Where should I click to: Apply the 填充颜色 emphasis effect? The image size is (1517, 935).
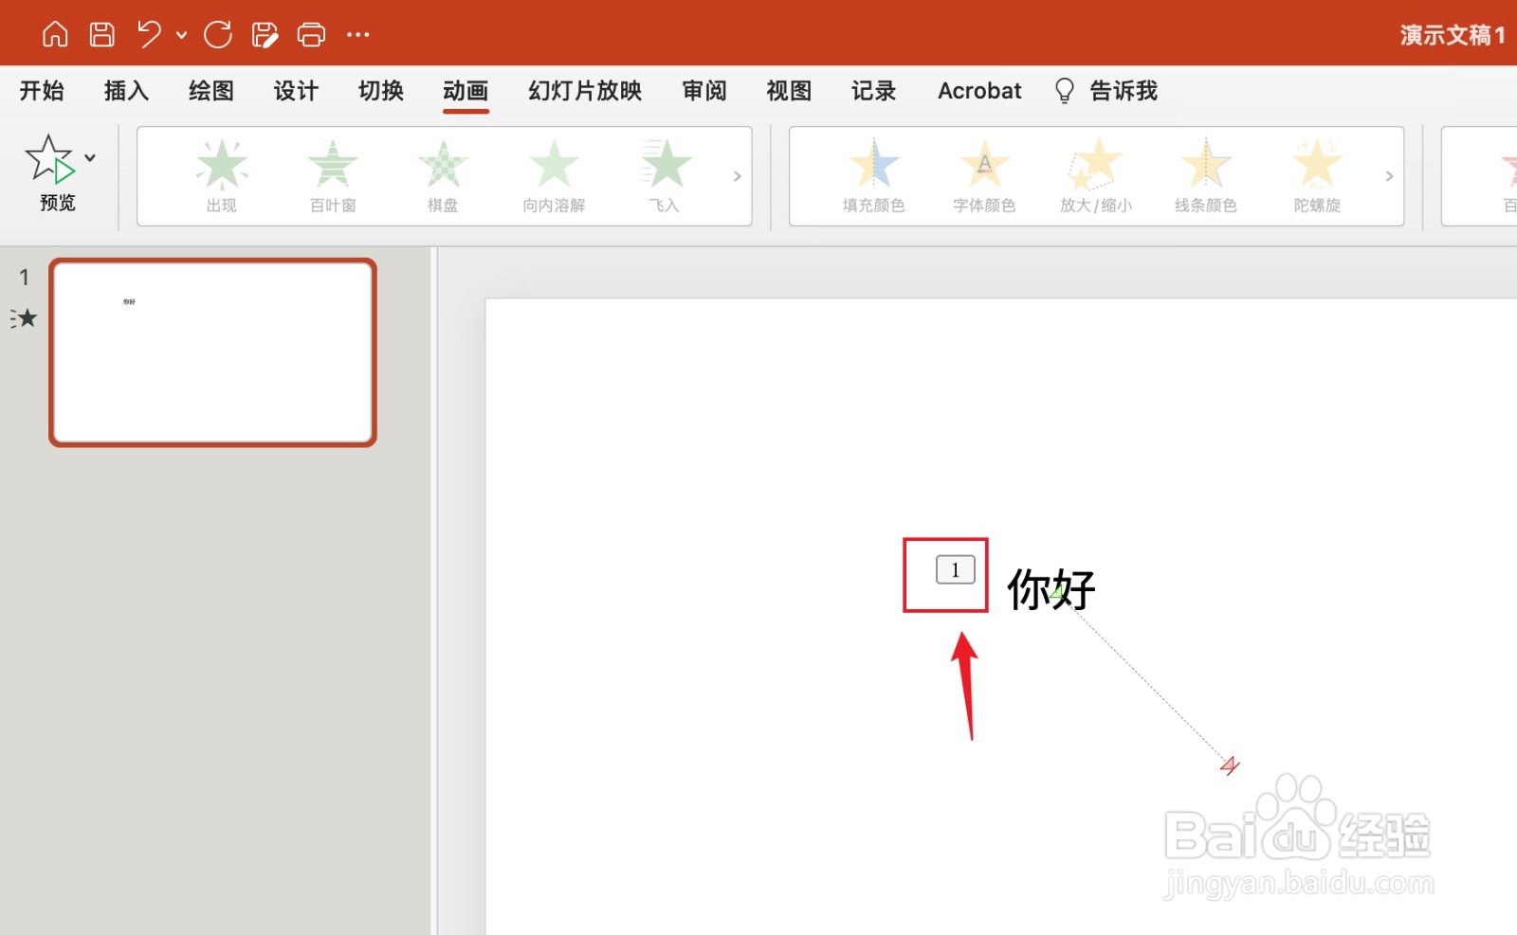coord(873,176)
